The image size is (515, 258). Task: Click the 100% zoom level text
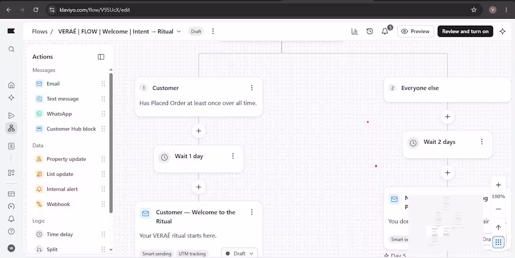click(x=498, y=197)
